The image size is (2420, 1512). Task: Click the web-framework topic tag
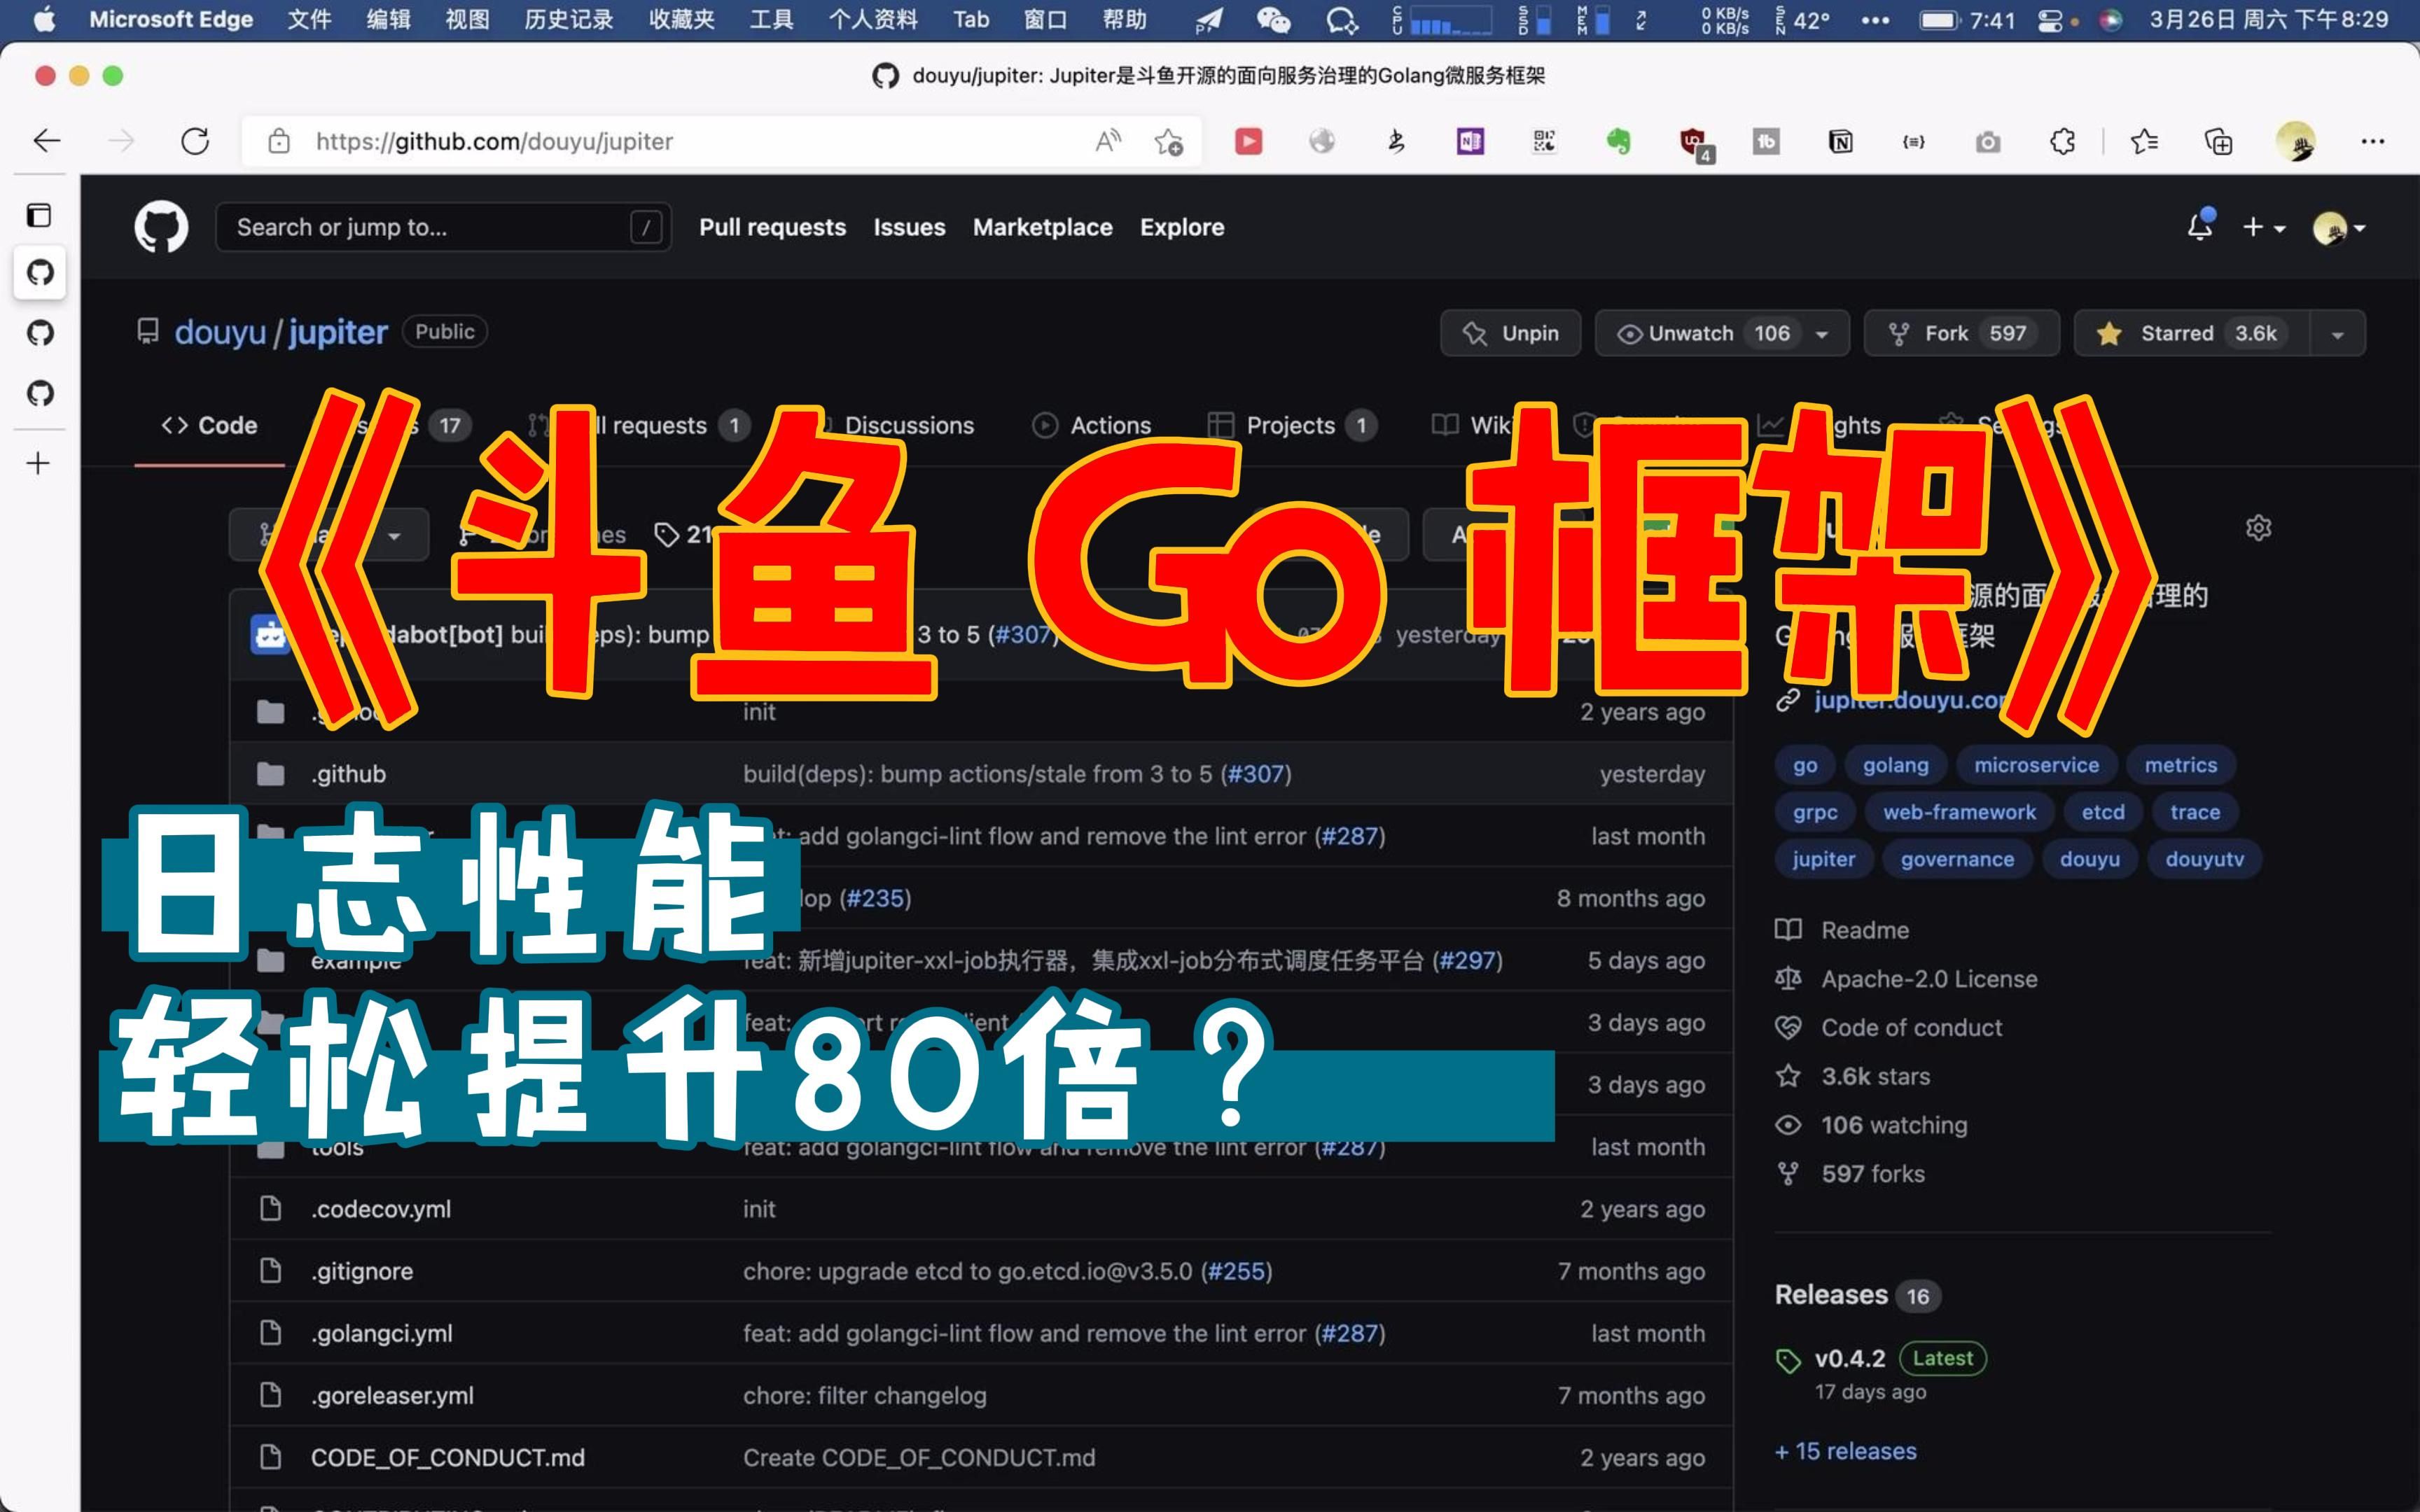click(x=1959, y=812)
